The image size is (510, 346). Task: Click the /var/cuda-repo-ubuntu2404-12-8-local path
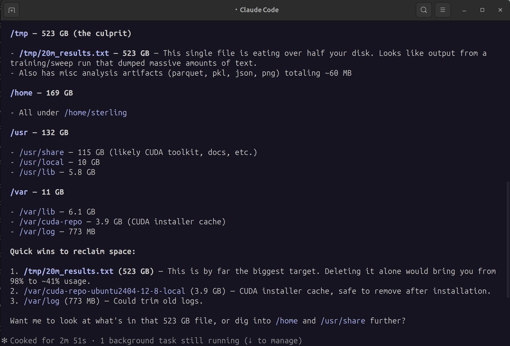click(105, 291)
